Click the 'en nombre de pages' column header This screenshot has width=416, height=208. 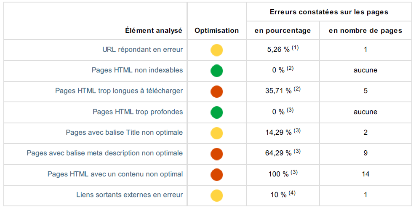tap(365, 30)
